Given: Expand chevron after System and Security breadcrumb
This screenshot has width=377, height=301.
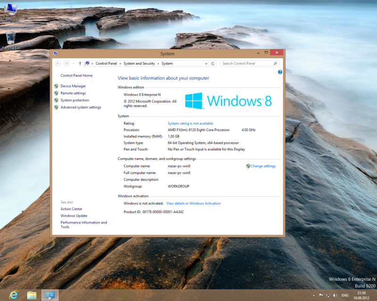Looking at the screenshot, I should point(158,63).
